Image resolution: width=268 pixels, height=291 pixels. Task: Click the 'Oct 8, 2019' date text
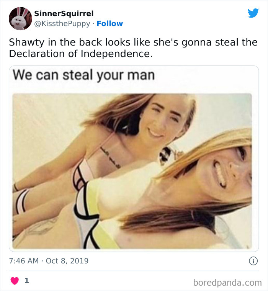(67, 261)
